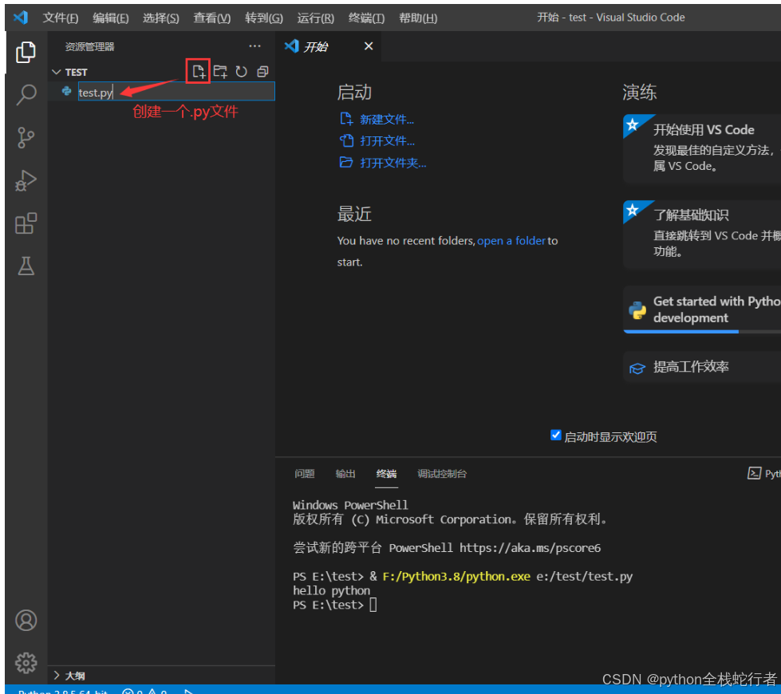Viewport: 781px width, 694px height.
Task: Close the 开始 welcome tab
Action: pos(369,46)
